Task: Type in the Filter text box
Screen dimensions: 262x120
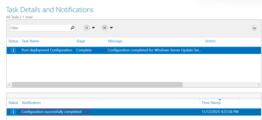Action: point(40,28)
